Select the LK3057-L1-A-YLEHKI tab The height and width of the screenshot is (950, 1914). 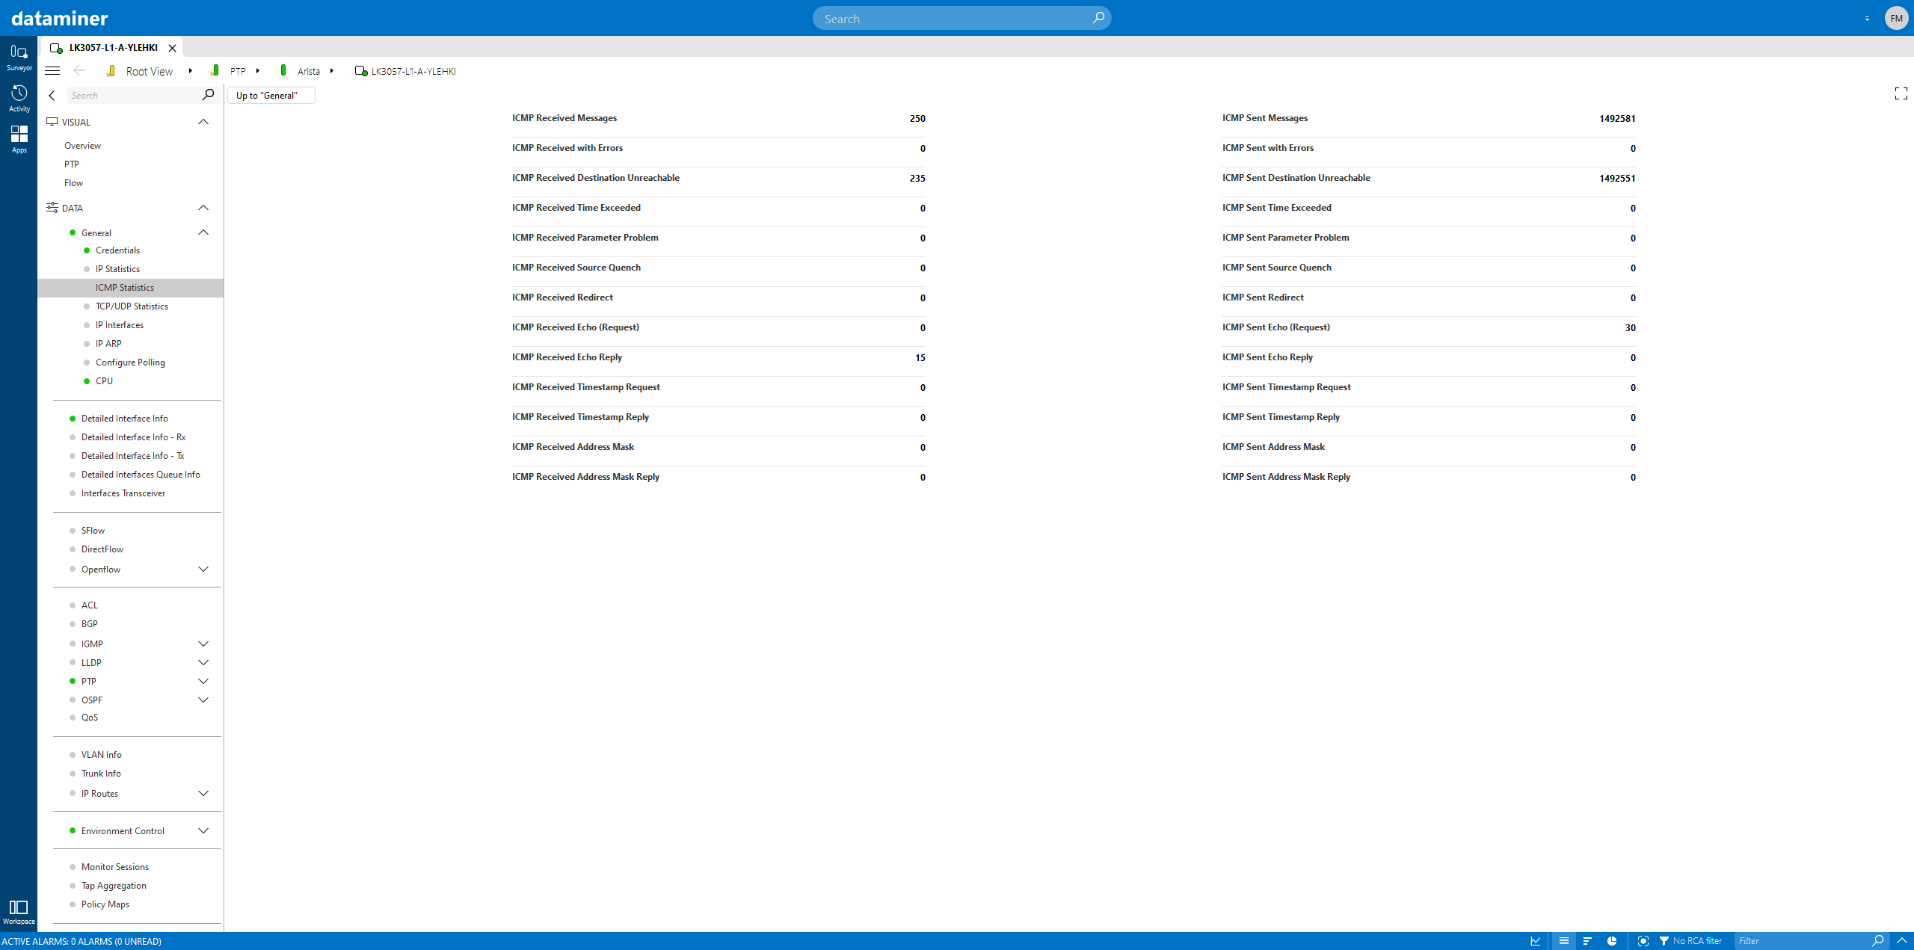(112, 47)
